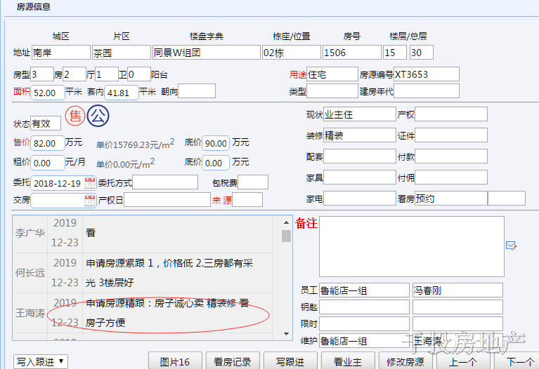539x369 pixels.
Task: Open the calendar picker for 交房 date
Action: [90, 201]
